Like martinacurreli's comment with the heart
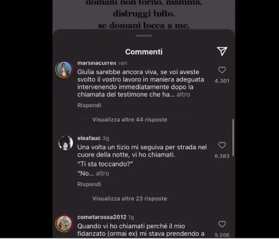The height and width of the screenshot is (239, 279). click(x=222, y=70)
